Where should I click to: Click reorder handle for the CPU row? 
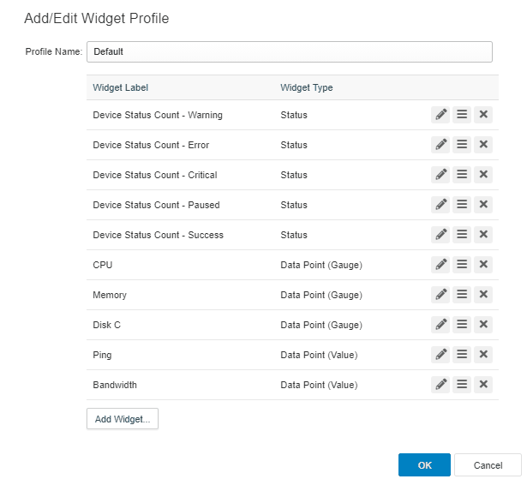tap(462, 265)
